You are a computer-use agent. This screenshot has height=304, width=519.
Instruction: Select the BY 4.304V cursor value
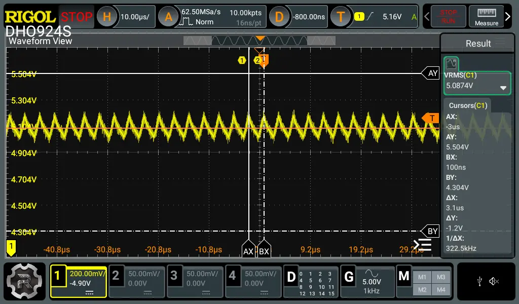pos(457,187)
